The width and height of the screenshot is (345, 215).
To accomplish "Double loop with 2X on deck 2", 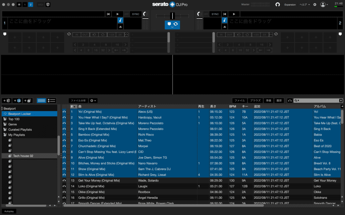I will point(264,35).
